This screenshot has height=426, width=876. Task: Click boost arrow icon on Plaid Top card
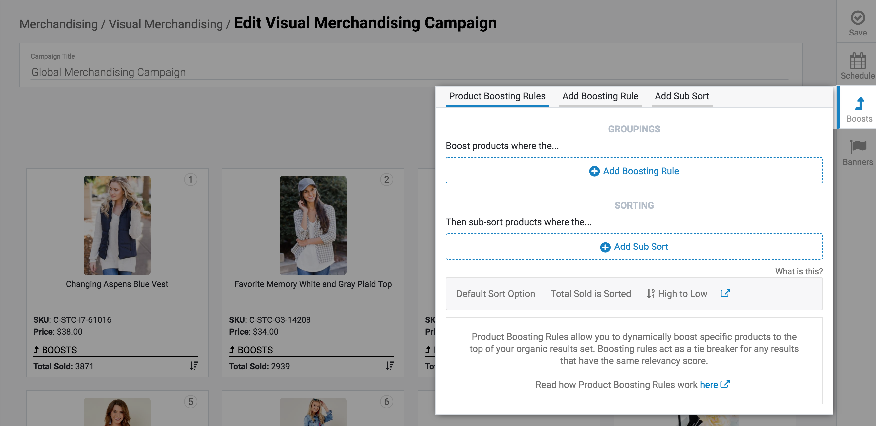[x=232, y=350]
